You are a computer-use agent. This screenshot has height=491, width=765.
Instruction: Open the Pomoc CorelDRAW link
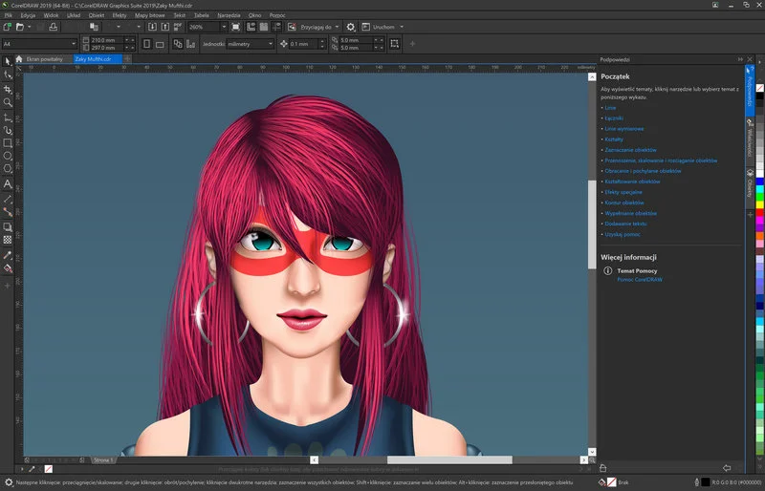[640, 280]
